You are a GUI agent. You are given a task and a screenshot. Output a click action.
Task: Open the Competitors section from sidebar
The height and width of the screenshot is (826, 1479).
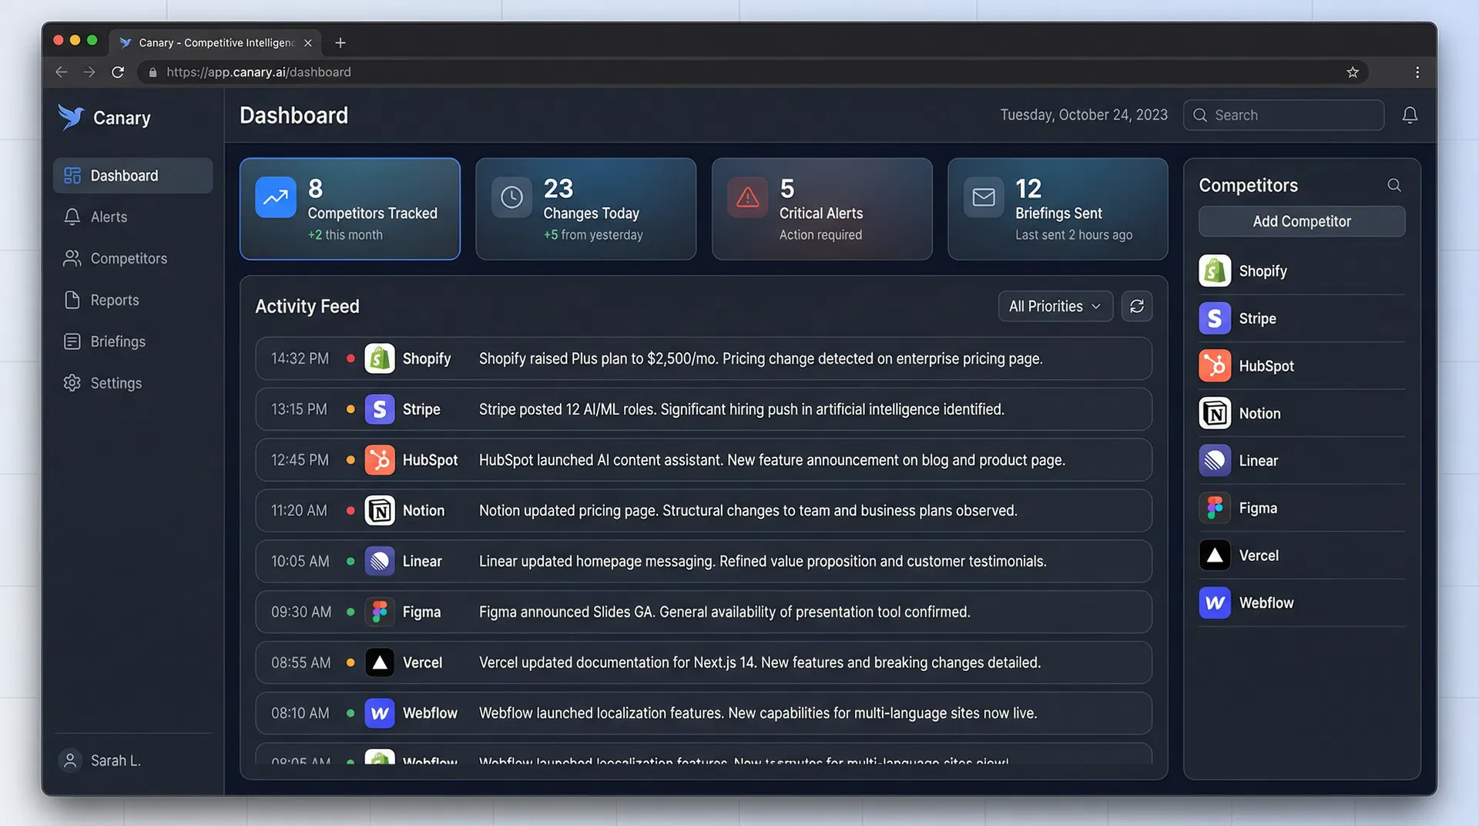pyautogui.click(x=129, y=258)
